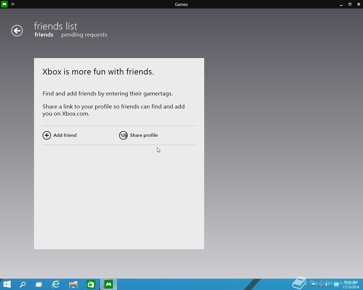The height and width of the screenshot is (290, 363).
Task: Click 'Xbox is more fun with friends.' heading
Action: point(98,72)
